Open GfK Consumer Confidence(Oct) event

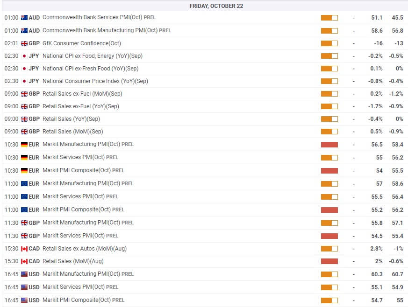point(82,43)
